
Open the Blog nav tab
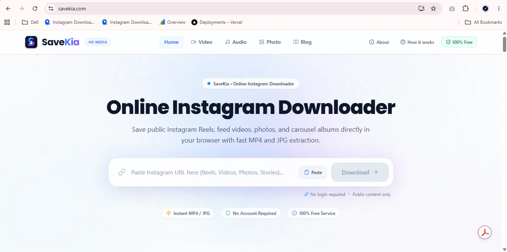coord(302,42)
